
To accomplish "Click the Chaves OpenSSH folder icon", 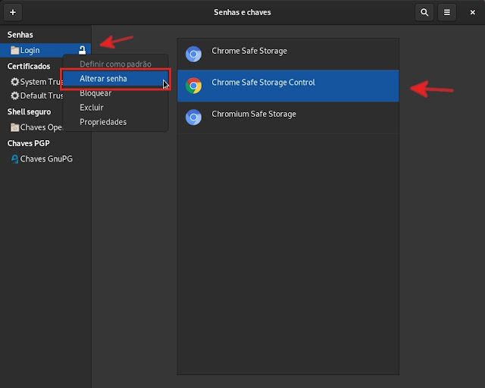I will click(14, 127).
